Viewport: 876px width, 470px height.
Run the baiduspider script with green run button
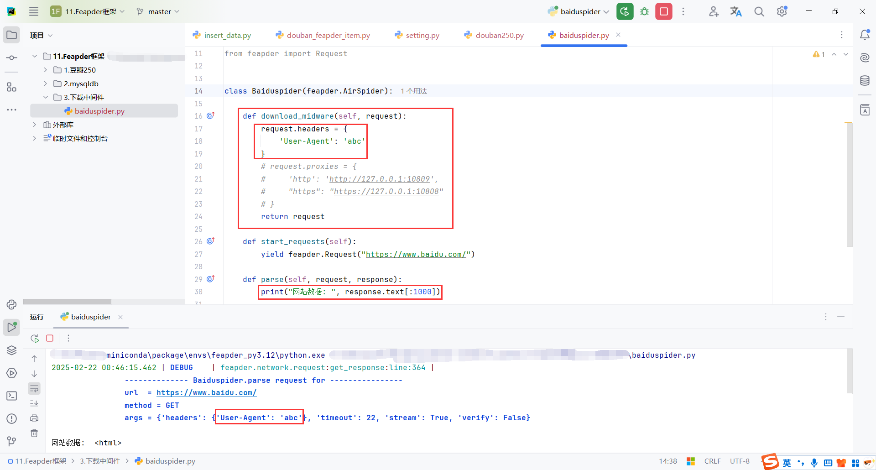tap(625, 11)
